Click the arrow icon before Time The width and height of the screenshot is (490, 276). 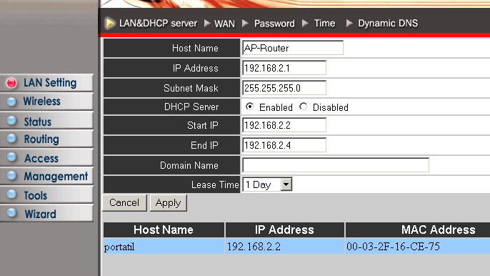305,23
